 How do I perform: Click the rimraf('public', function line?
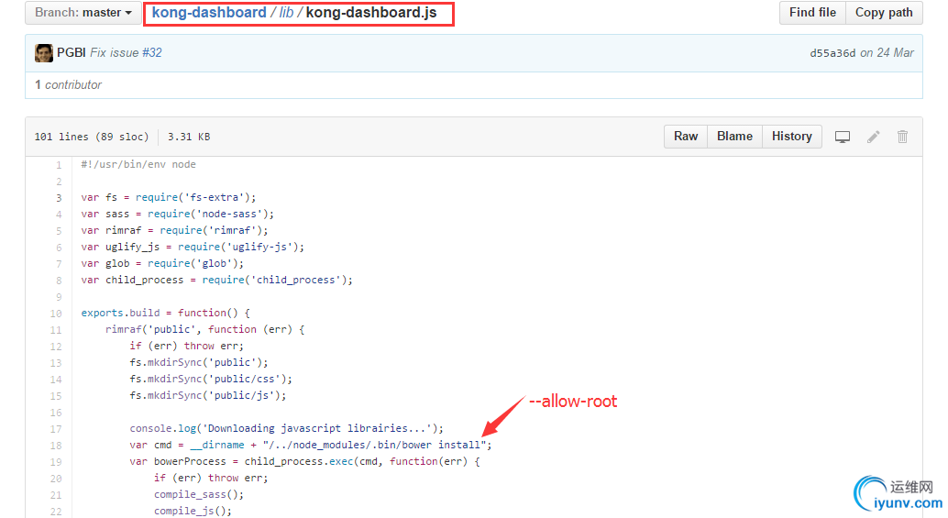205,329
